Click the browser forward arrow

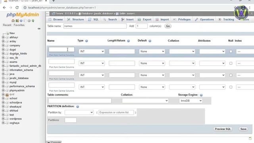(11, 8)
